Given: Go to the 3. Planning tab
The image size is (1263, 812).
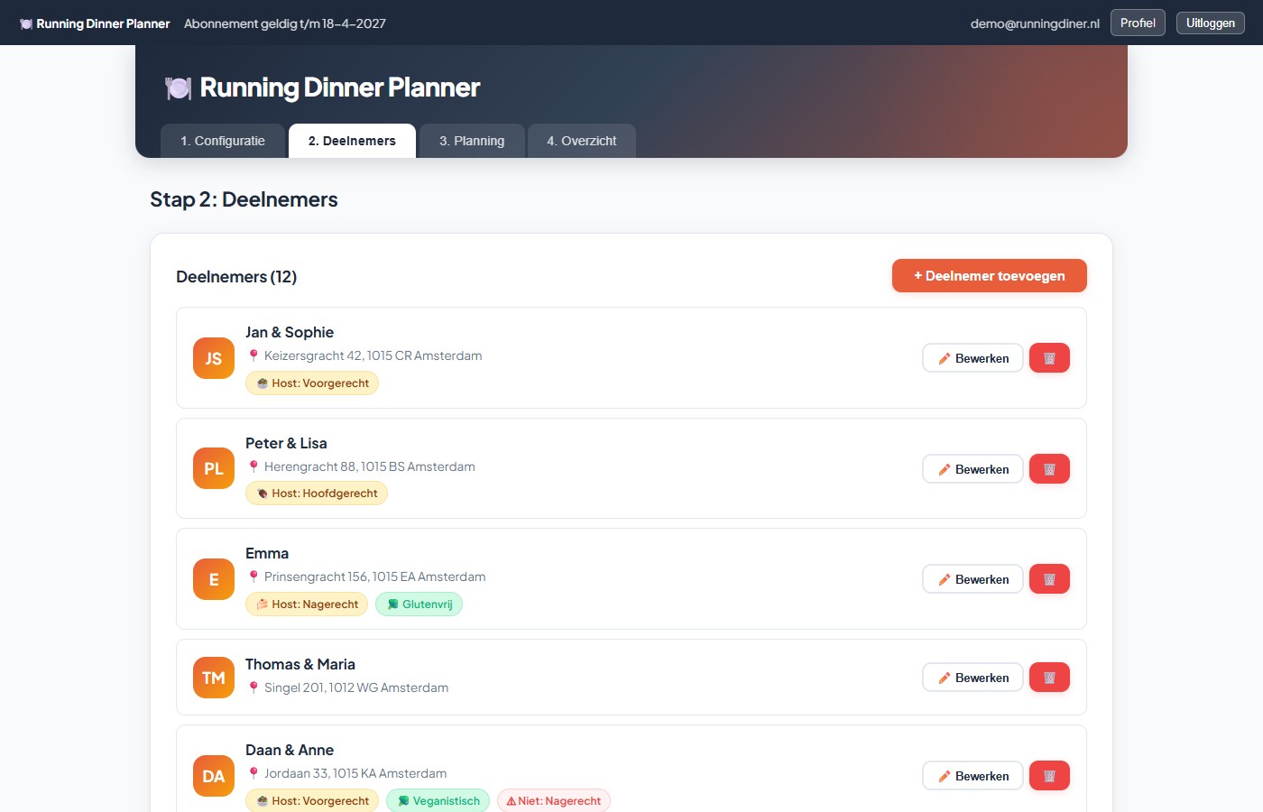Looking at the screenshot, I should tap(472, 141).
